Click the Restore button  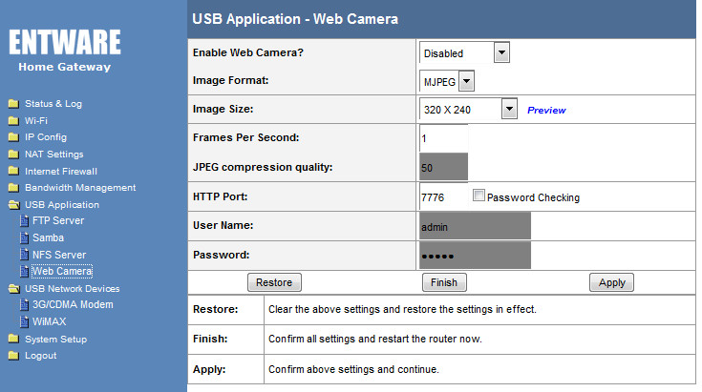point(274,282)
